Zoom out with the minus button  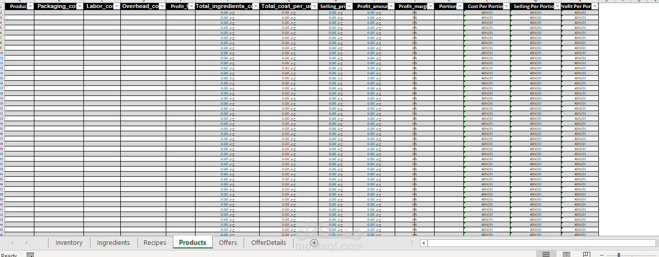click(601, 255)
